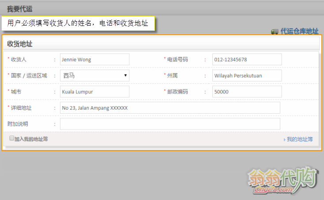Click the 邮政编码 field showing 50000
This screenshot has height=200, width=324.
coord(247,92)
